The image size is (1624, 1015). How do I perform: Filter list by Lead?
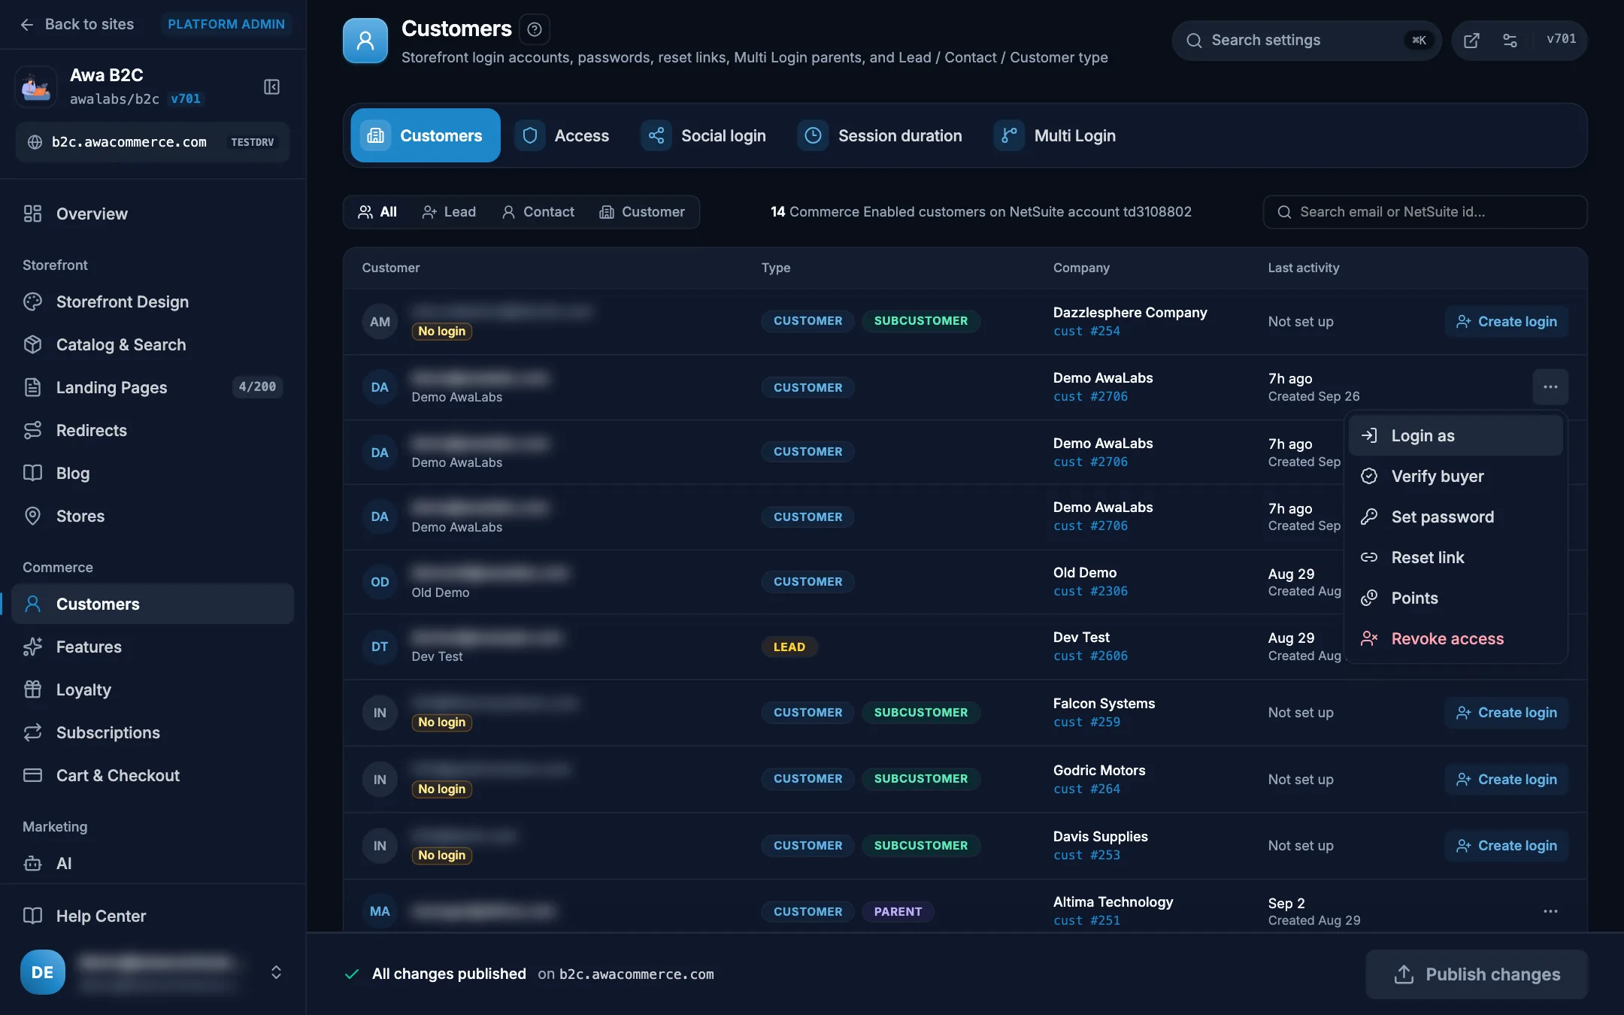point(449,212)
